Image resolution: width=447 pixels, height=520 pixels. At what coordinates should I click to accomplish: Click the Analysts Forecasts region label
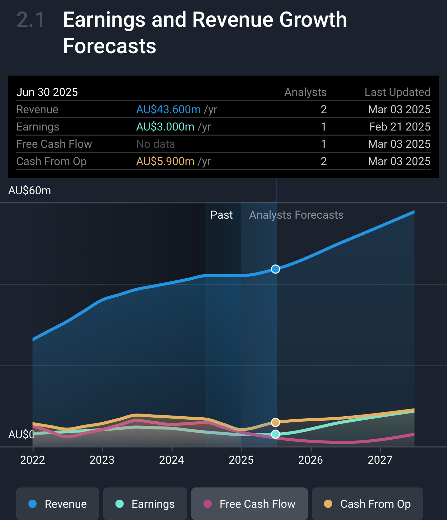(296, 215)
